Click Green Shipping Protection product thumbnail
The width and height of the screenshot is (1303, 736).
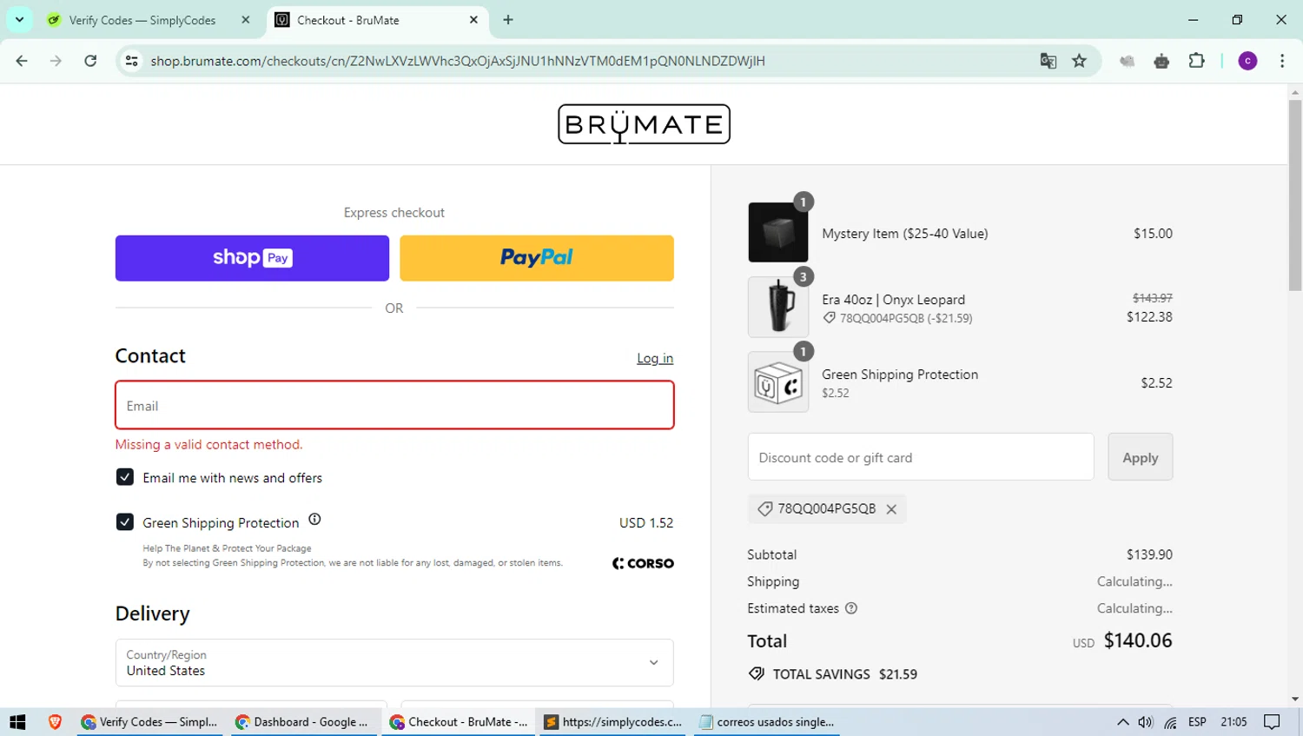click(x=778, y=382)
